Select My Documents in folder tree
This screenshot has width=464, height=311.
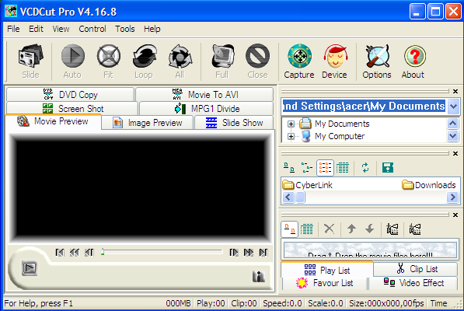pyautogui.click(x=342, y=124)
